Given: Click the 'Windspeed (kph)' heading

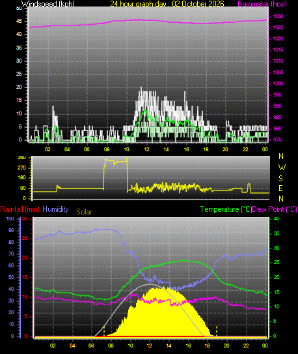Looking at the screenshot, I should click(48, 4).
